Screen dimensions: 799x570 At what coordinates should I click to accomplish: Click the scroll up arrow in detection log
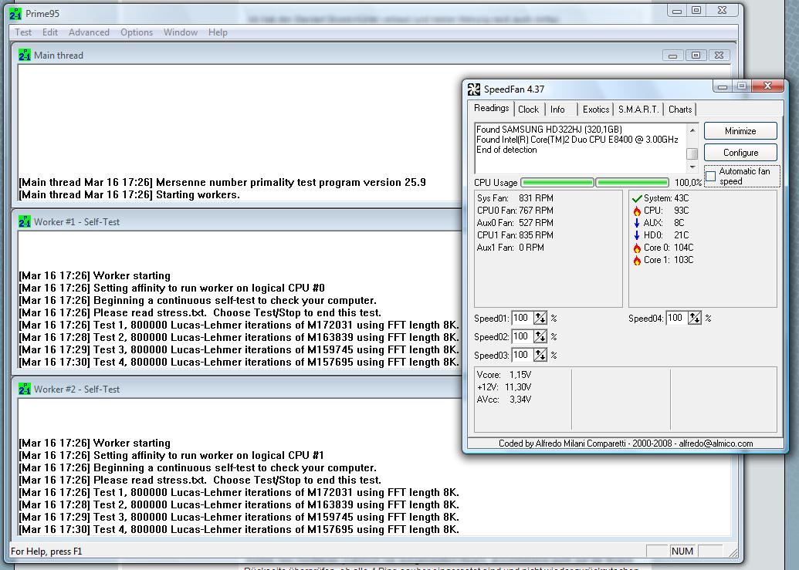click(692, 130)
